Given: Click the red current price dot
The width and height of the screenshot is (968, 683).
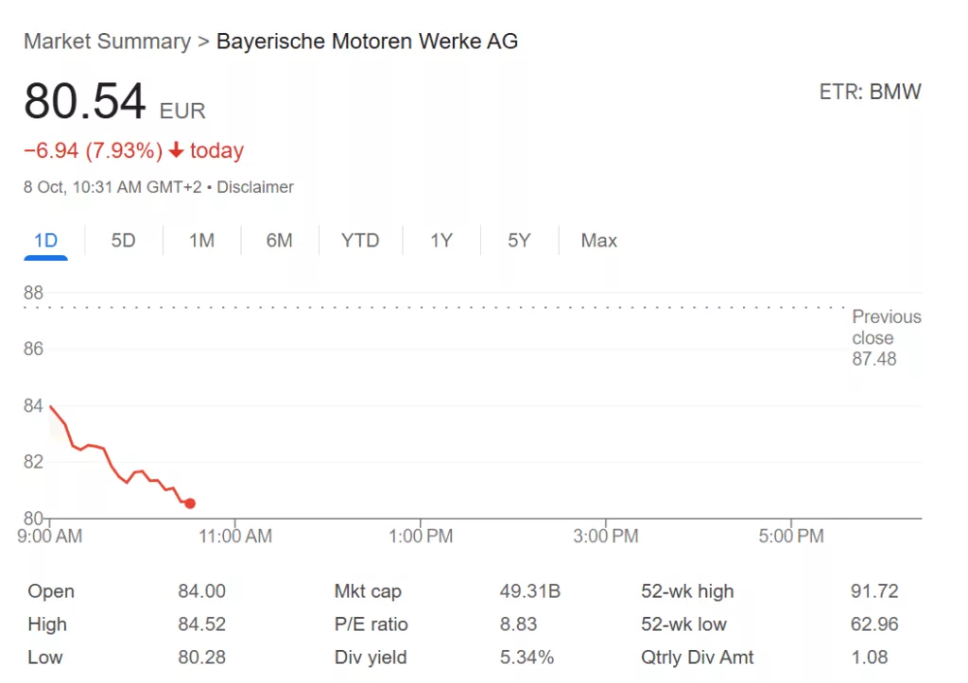Looking at the screenshot, I should click(x=190, y=504).
